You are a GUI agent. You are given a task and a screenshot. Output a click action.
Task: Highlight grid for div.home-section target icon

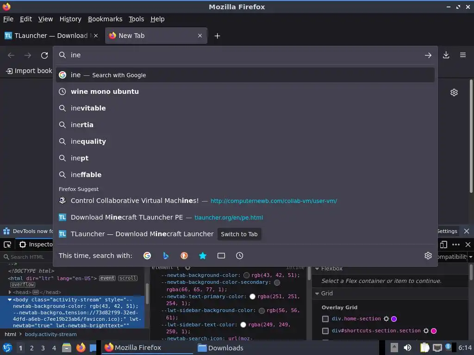(386, 319)
